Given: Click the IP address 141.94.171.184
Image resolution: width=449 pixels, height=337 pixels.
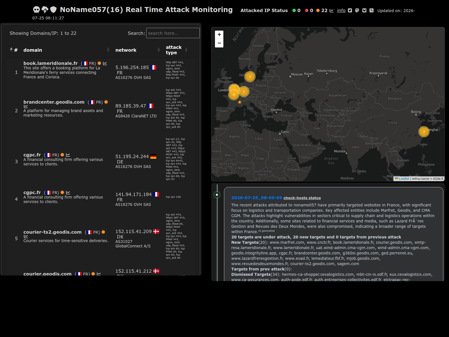Looking at the screenshot, I should pyautogui.click(x=134, y=194).
